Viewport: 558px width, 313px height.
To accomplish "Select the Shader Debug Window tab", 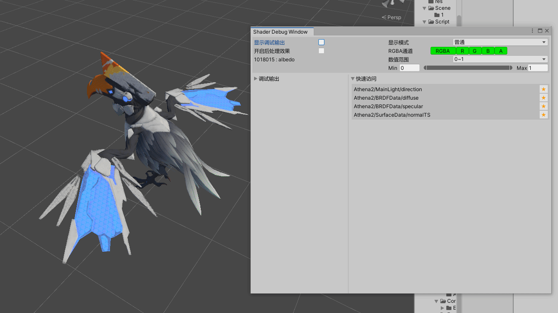I will (280, 32).
